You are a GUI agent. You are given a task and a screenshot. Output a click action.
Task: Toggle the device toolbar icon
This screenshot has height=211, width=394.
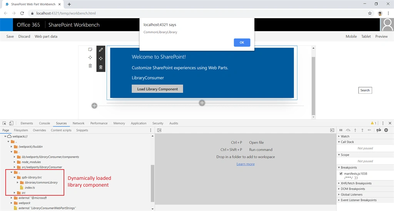pyautogui.click(x=11, y=123)
